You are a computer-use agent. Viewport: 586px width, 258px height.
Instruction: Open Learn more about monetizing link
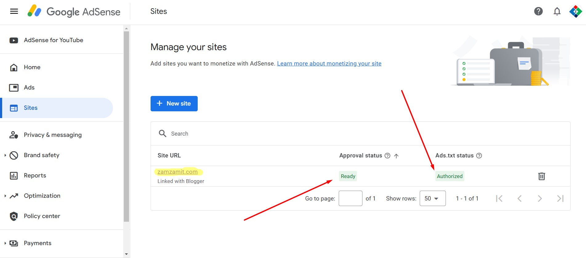pos(329,64)
